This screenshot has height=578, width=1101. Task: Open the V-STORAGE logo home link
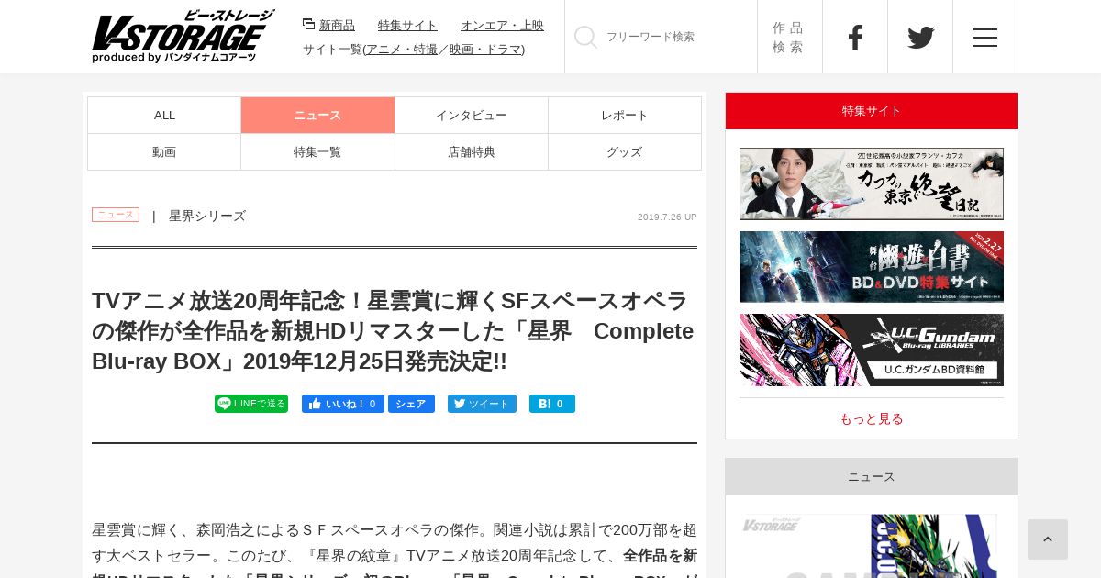(x=183, y=37)
